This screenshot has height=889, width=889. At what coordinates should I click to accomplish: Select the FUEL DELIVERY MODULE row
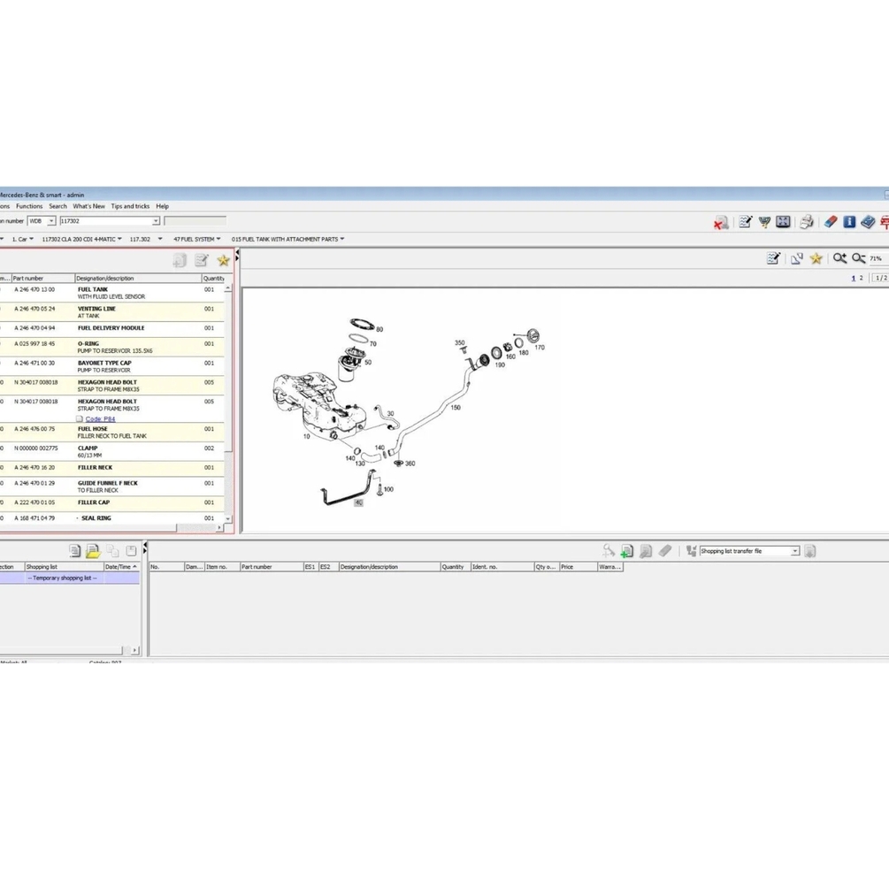click(x=111, y=329)
